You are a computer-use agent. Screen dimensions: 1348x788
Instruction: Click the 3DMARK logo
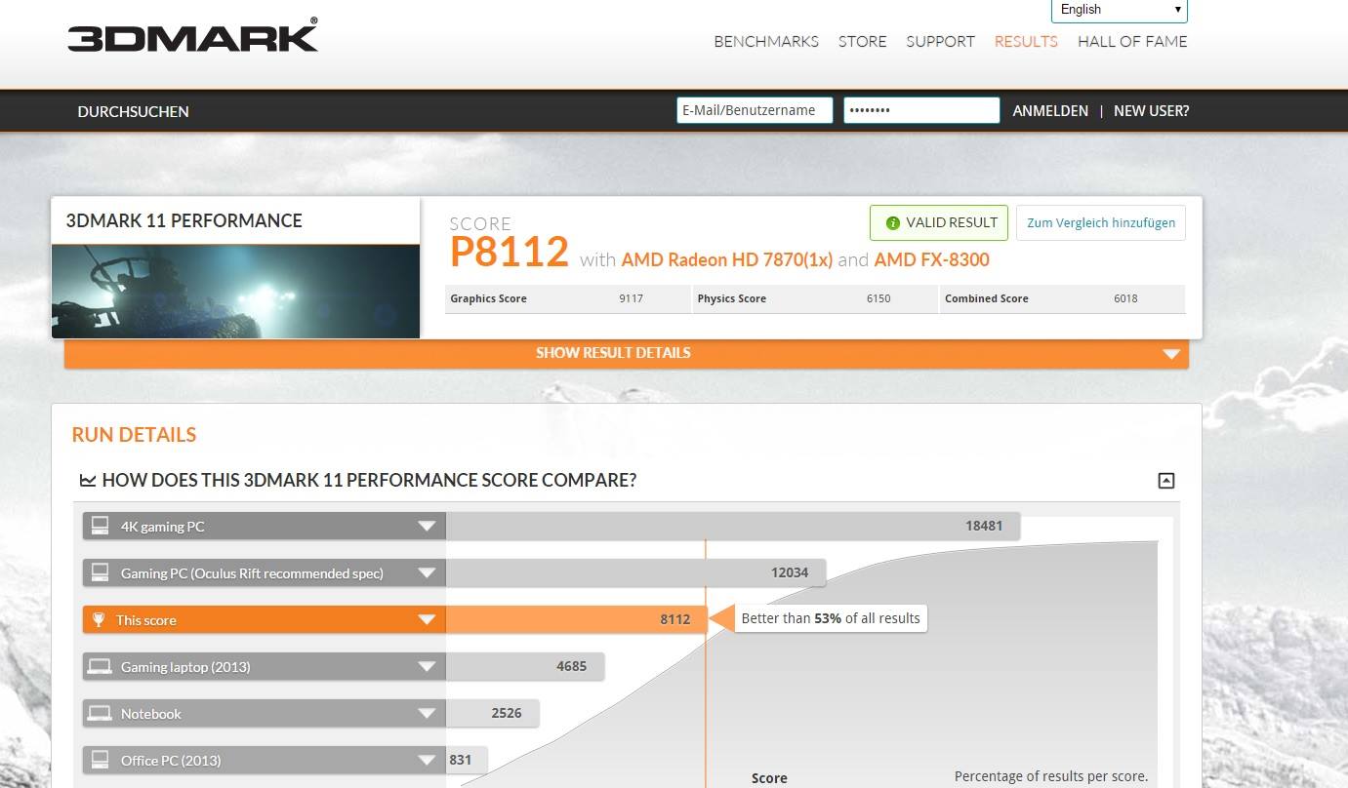192,35
